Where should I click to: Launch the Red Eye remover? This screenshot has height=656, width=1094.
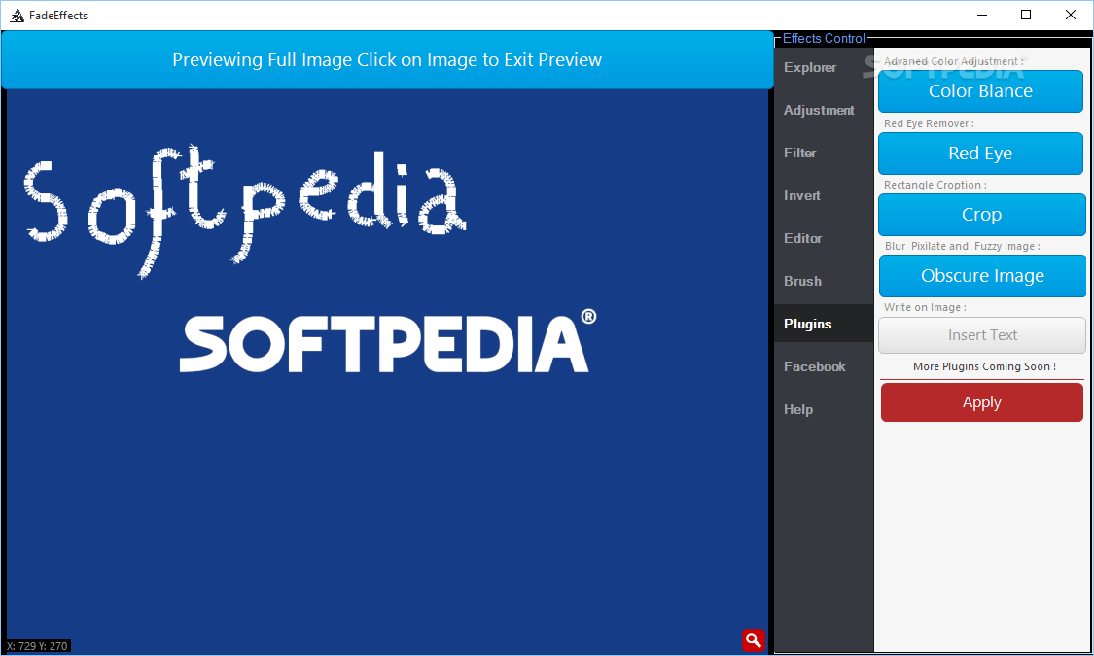coord(980,154)
